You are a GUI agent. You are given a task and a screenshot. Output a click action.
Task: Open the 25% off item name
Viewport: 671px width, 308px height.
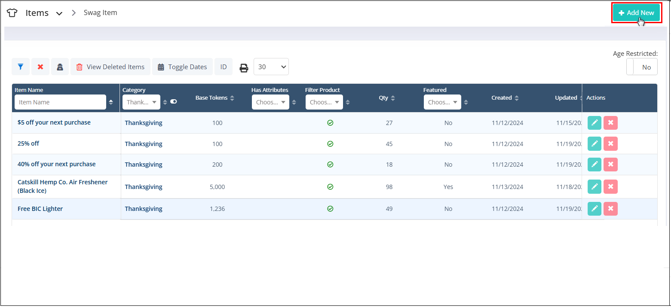click(x=28, y=143)
